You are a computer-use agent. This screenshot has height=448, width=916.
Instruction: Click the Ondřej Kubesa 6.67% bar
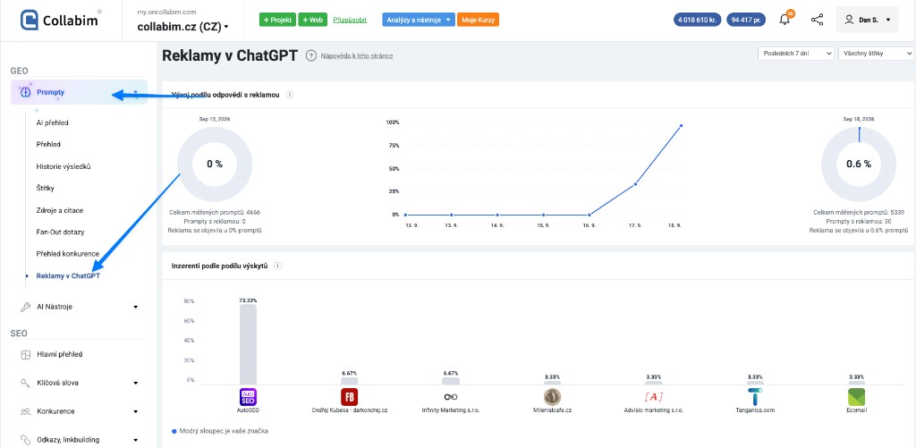(350, 381)
